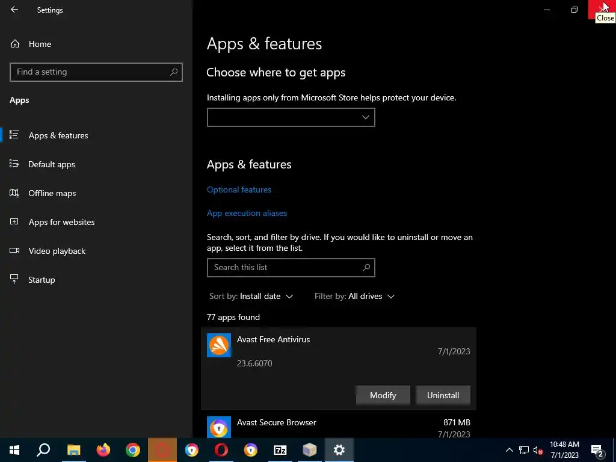Click the Settings gear in taskbar

click(x=339, y=450)
